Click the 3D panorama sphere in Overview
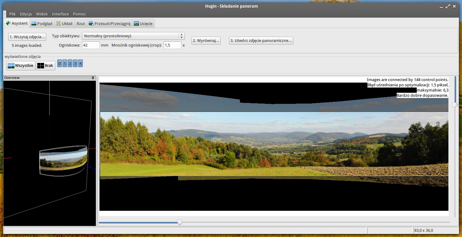This screenshot has height=237, width=462. pos(63,161)
